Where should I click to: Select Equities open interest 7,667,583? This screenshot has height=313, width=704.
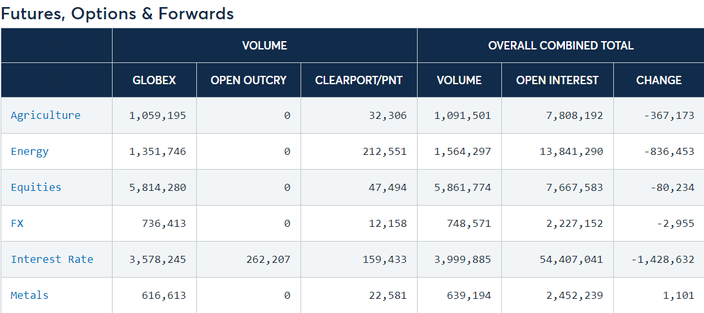point(575,188)
